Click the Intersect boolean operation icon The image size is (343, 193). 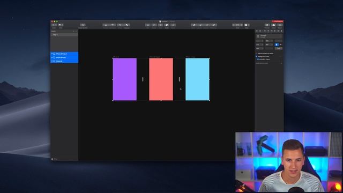pyautogui.click(x=207, y=25)
